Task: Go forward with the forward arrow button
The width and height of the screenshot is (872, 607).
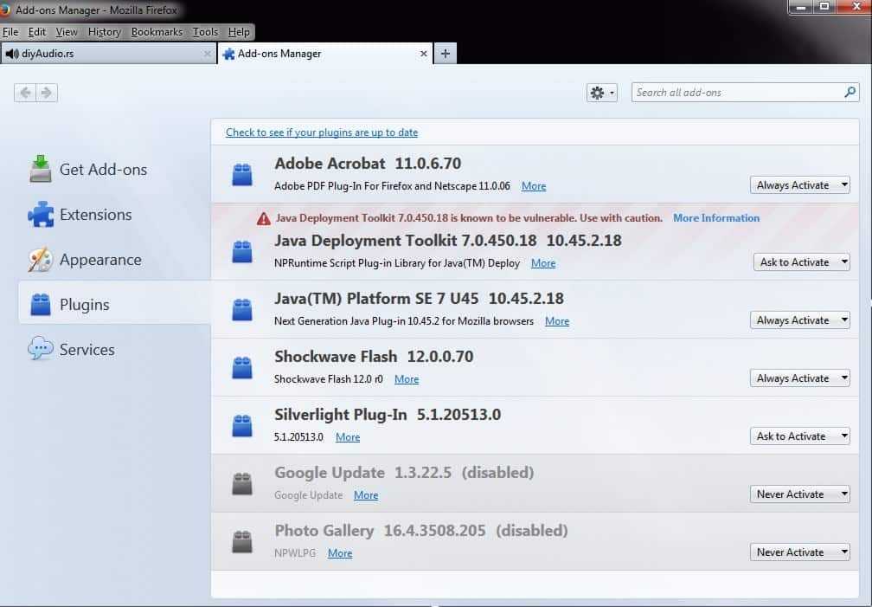Action: click(47, 93)
